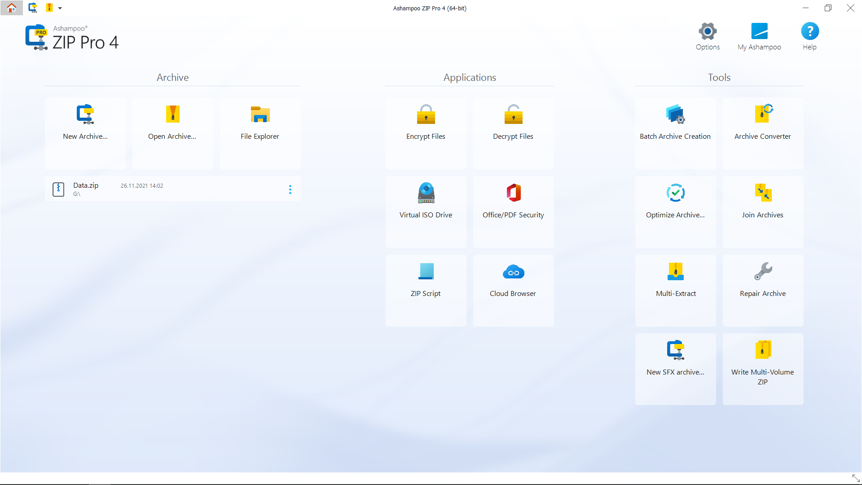Start Batch Archive Creation

tap(675, 121)
